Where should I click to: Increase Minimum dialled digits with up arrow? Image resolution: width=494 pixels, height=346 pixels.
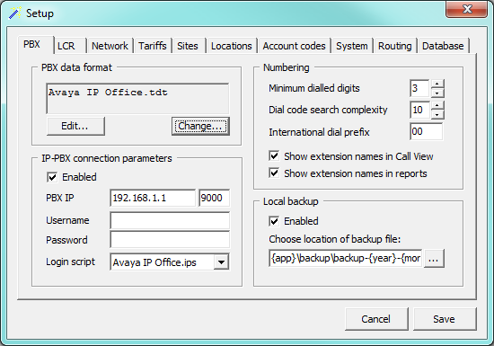(437, 84)
